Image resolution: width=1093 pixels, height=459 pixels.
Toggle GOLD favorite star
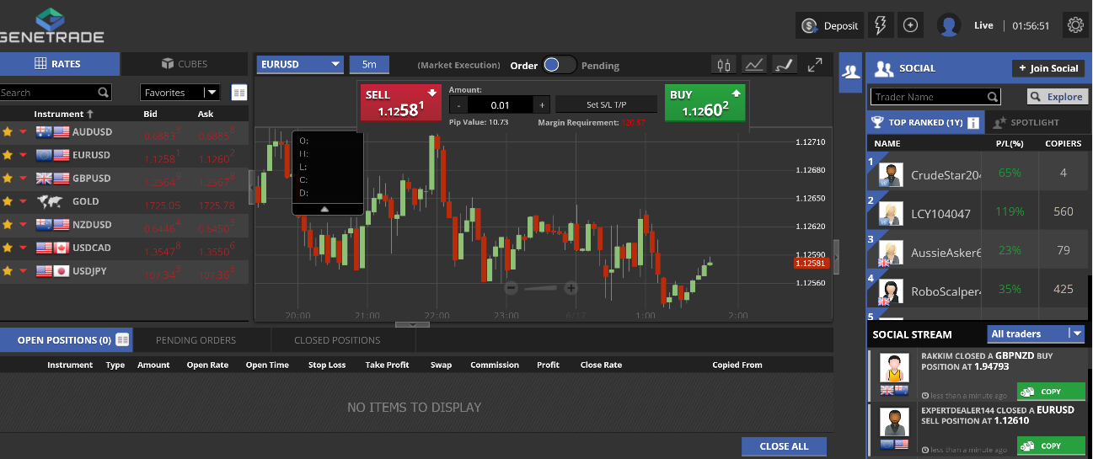pos(8,201)
